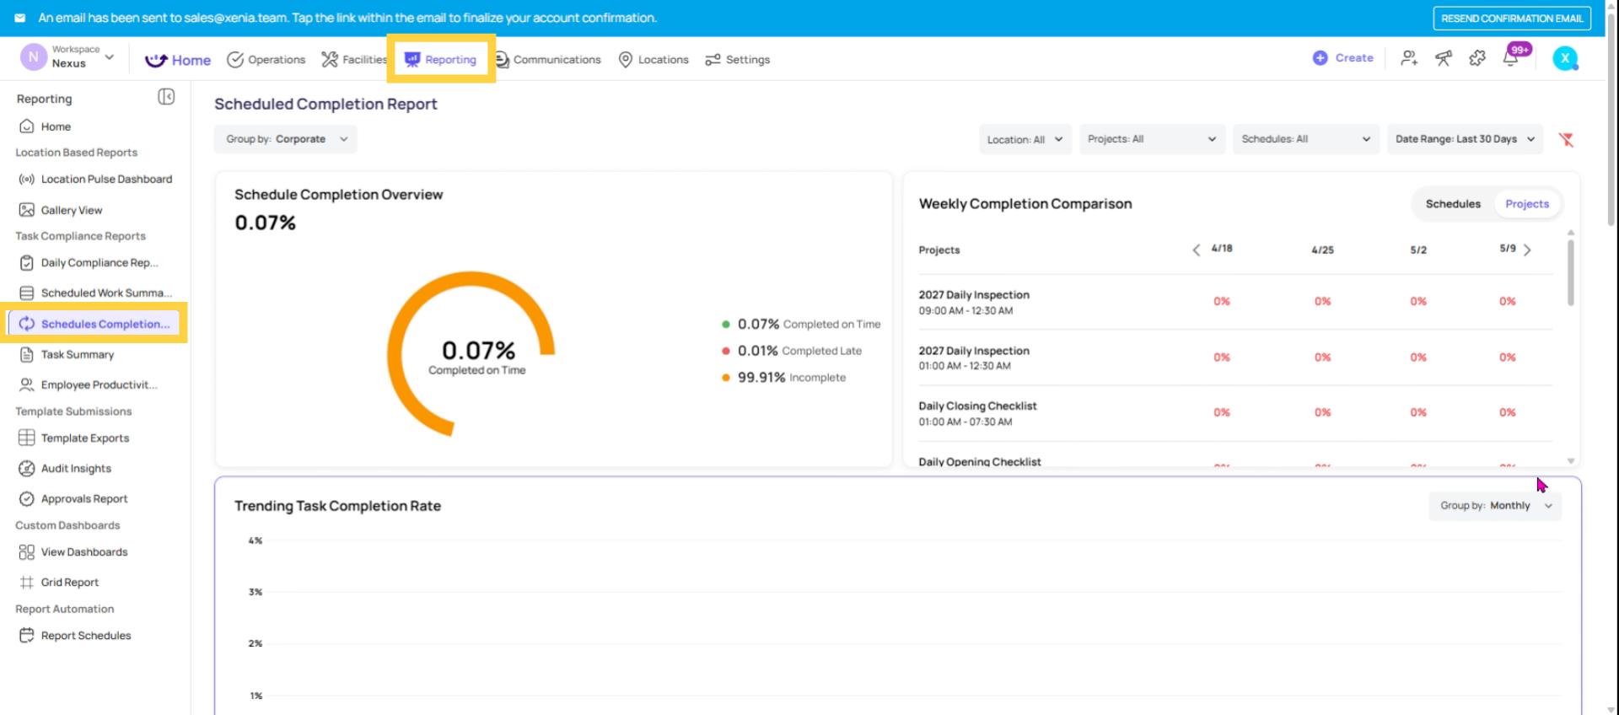Image resolution: width=1619 pixels, height=715 pixels.
Task: Click the 2027 Daily Inspection 01:00 AM row
Action: tap(1235, 357)
